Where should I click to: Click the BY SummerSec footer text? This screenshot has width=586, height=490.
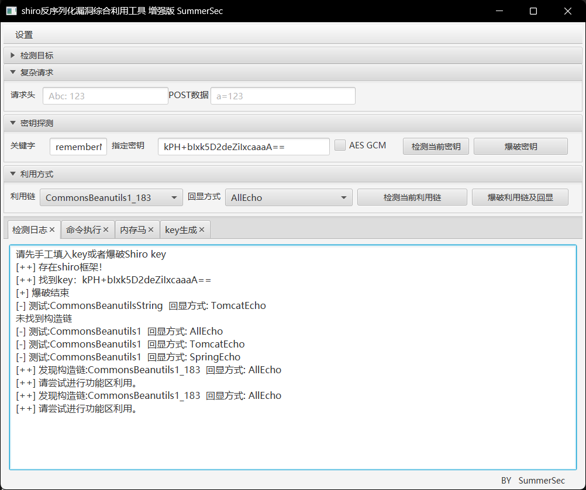[533, 481]
